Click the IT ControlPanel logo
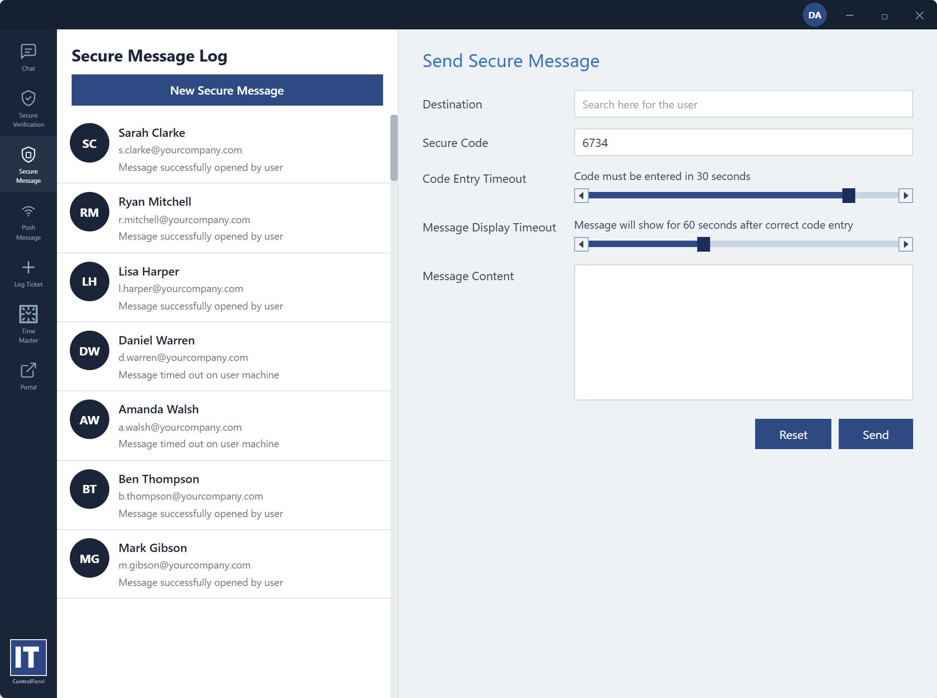937x698 pixels. tap(28, 661)
